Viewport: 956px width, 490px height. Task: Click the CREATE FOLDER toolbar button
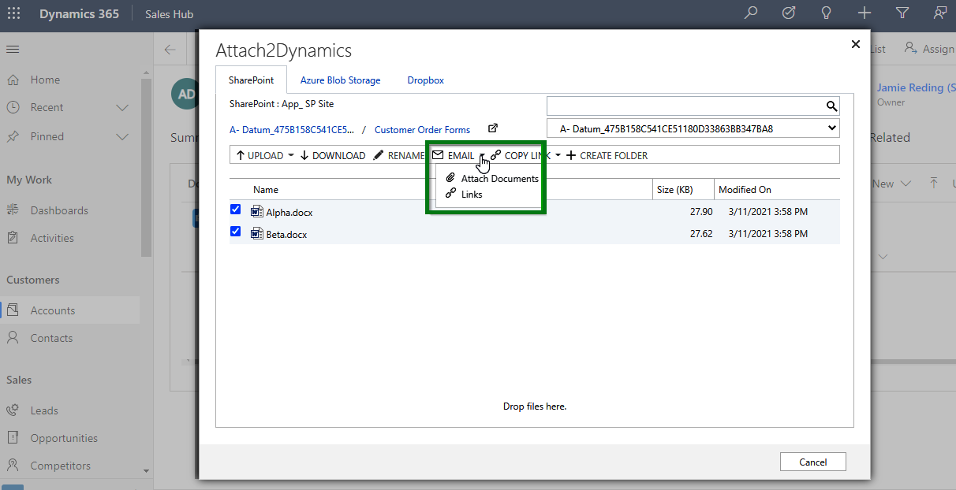click(x=607, y=155)
